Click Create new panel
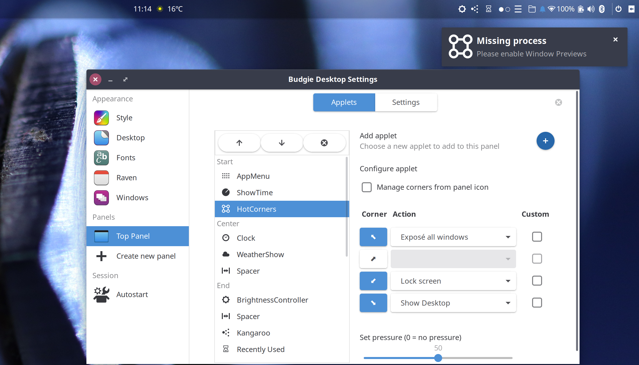The image size is (639, 365). click(146, 256)
